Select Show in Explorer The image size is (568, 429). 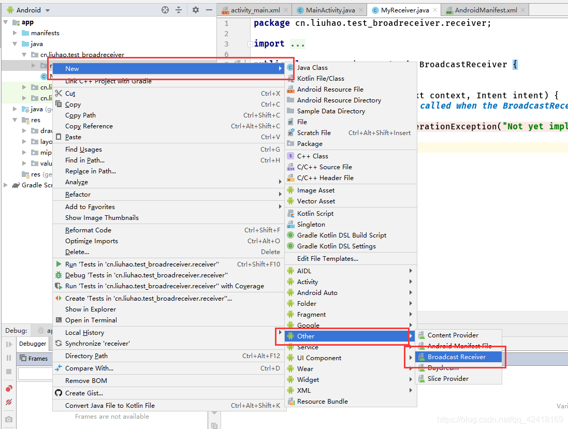(168, 309)
